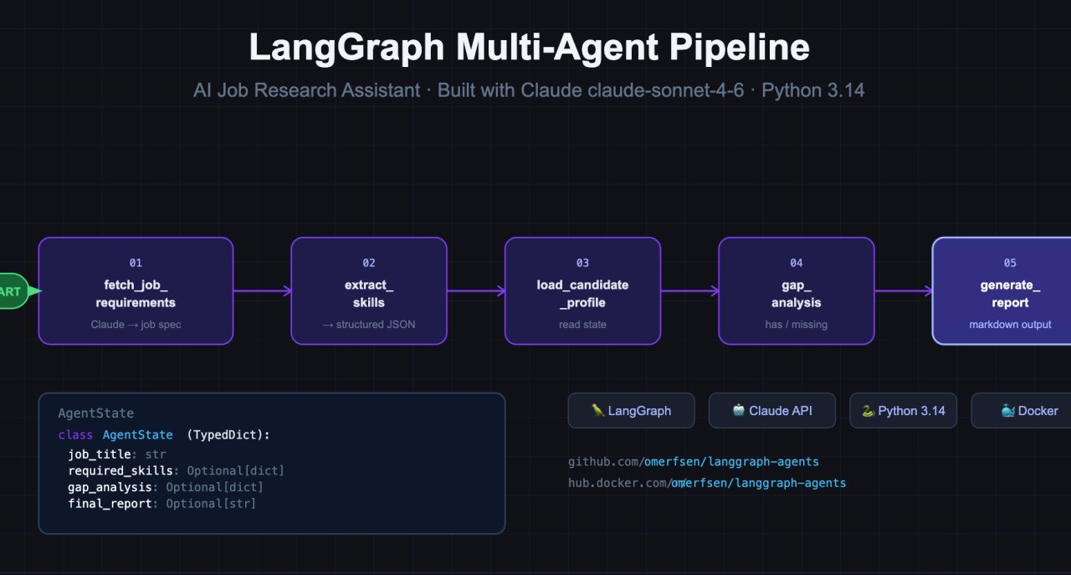Select the gap_analysis node

click(797, 290)
